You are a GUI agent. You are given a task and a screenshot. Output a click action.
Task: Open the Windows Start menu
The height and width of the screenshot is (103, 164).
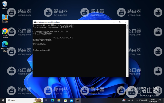pos(3,101)
